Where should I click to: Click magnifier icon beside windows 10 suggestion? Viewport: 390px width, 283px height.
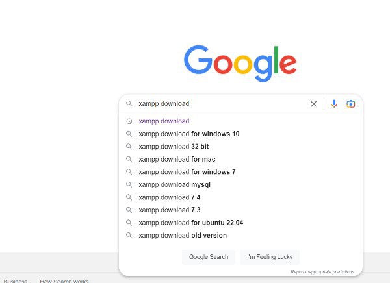tap(129, 134)
